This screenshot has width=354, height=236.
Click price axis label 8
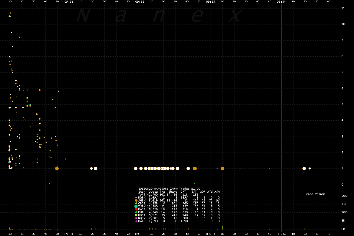342,56
